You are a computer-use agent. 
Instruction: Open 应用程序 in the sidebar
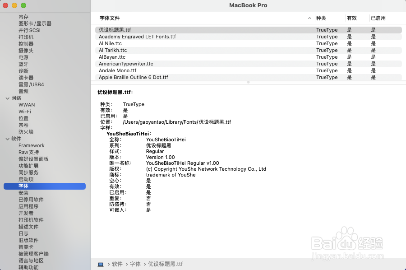click(x=28, y=206)
